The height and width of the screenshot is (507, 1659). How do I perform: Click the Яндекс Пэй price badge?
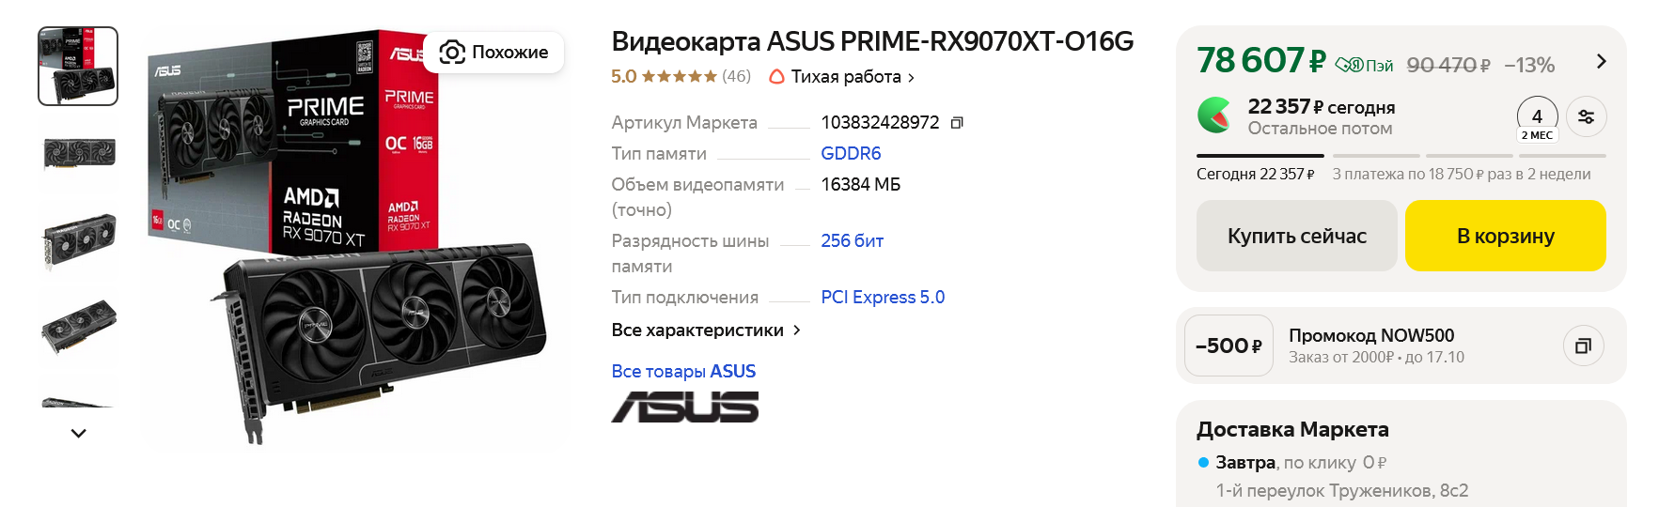point(1364,66)
